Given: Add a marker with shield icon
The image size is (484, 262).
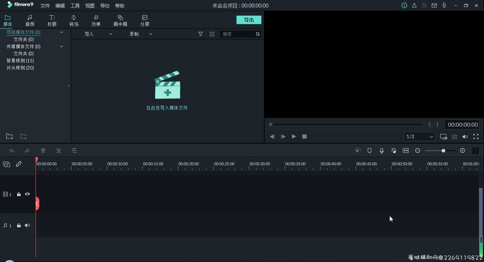Looking at the screenshot, I should (x=369, y=151).
